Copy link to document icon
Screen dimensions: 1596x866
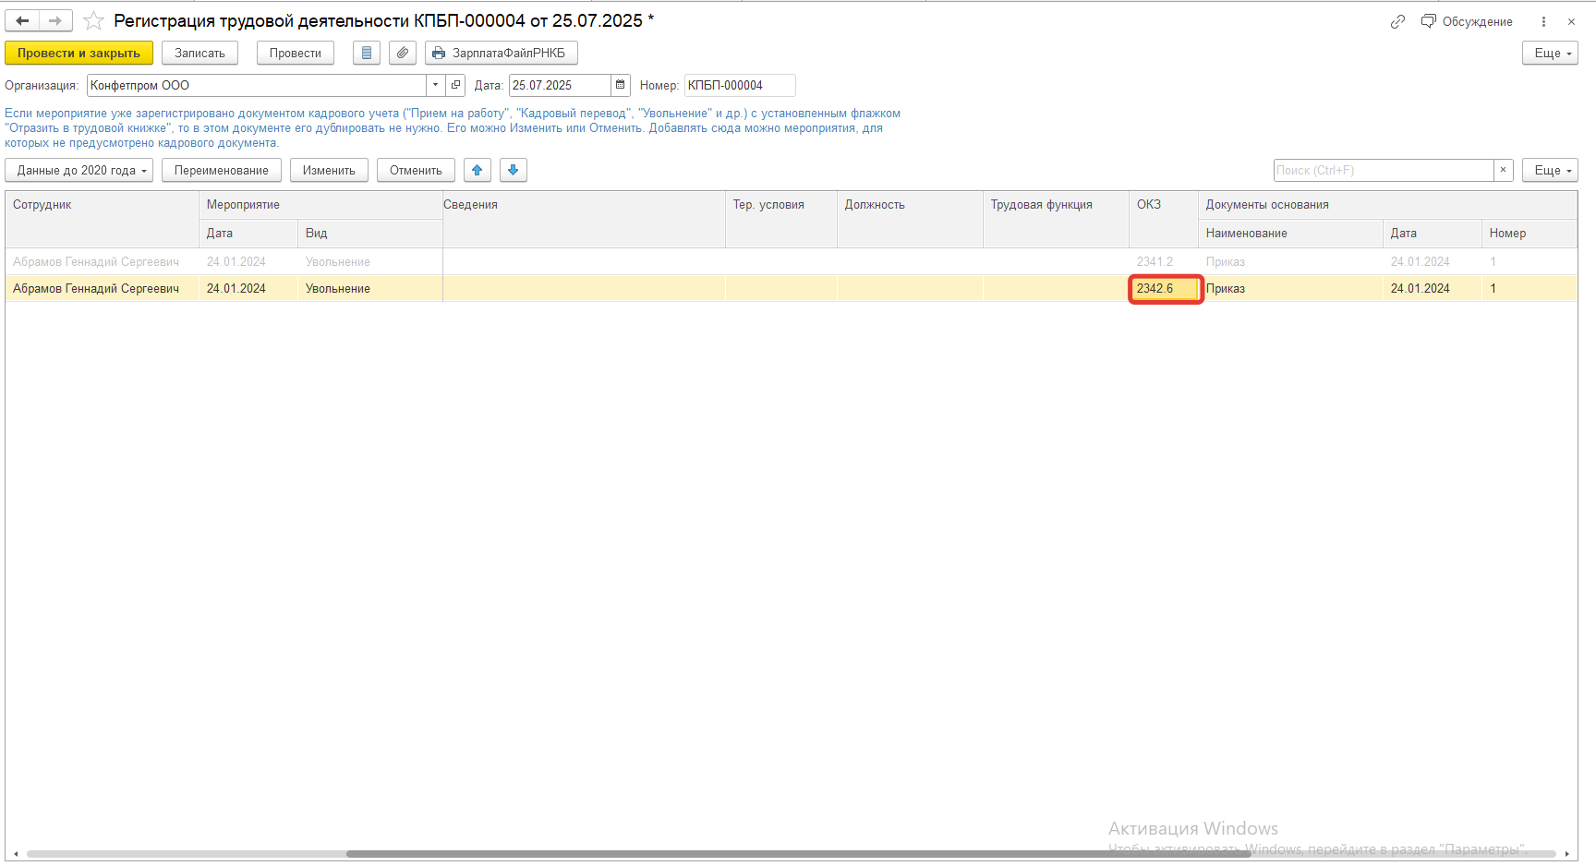tap(1397, 21)
